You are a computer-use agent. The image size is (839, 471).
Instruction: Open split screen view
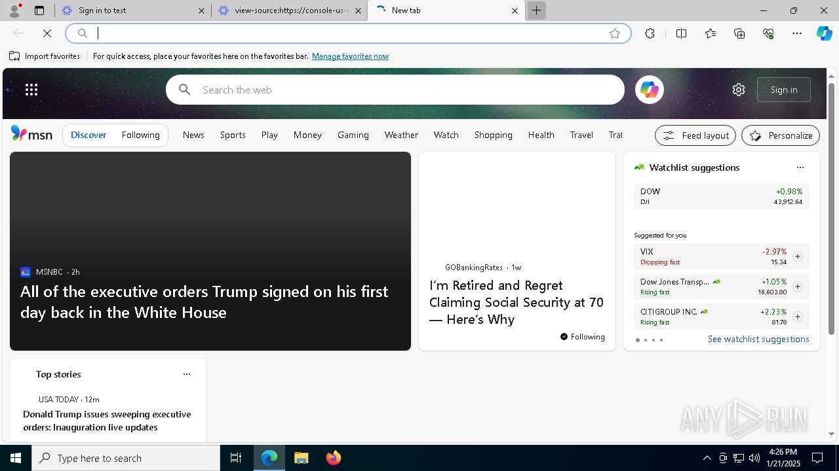pyautogui.click(x=681, y=33)
